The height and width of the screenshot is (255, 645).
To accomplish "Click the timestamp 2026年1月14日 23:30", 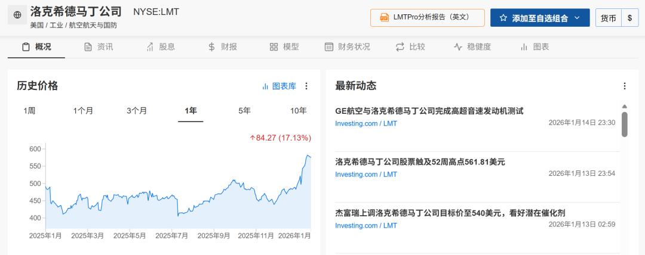I will point(582,122).
